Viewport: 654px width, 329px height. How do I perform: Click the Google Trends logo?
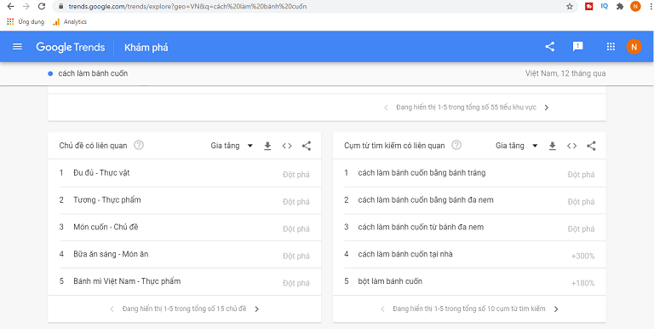click(x=71, y=47)
